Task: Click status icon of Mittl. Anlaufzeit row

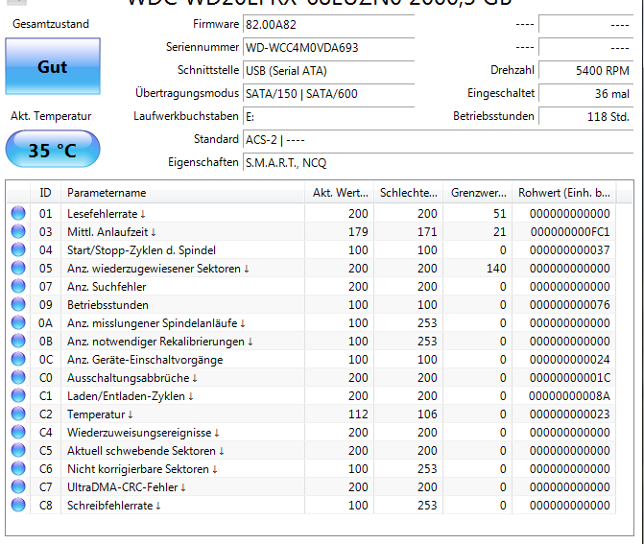Action: point(18,231)
